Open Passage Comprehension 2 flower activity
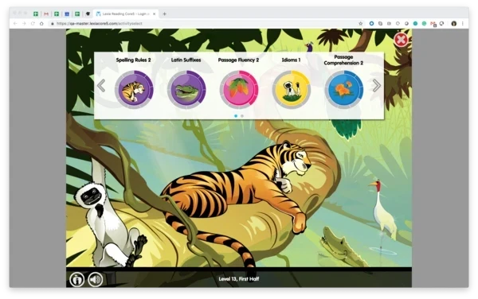The image size is (478, 299). tap(344, 90)
